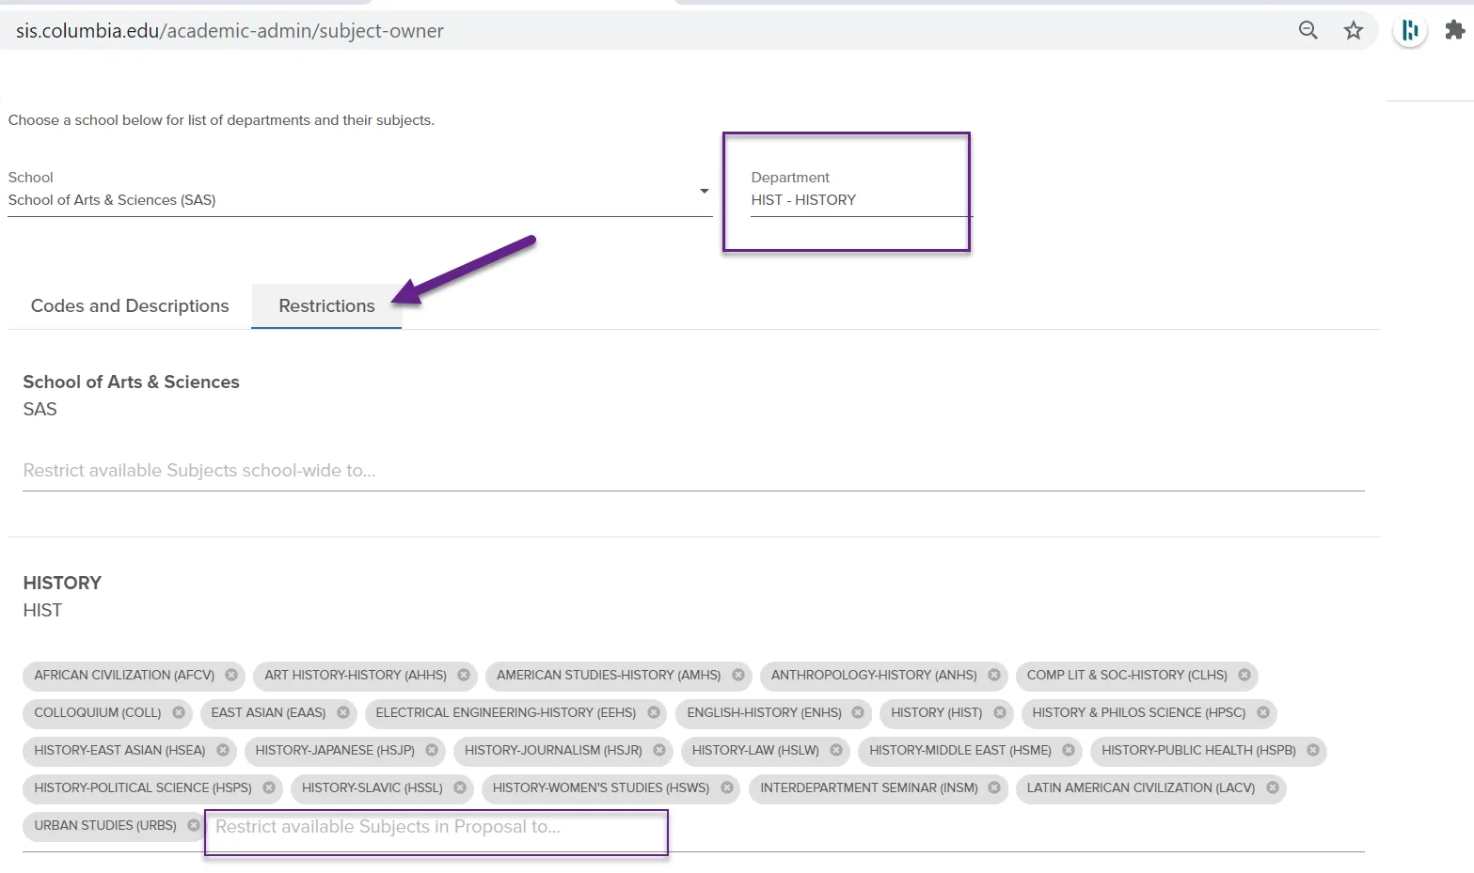Bookmark this page with the star icon

[x=1354, y=30]
